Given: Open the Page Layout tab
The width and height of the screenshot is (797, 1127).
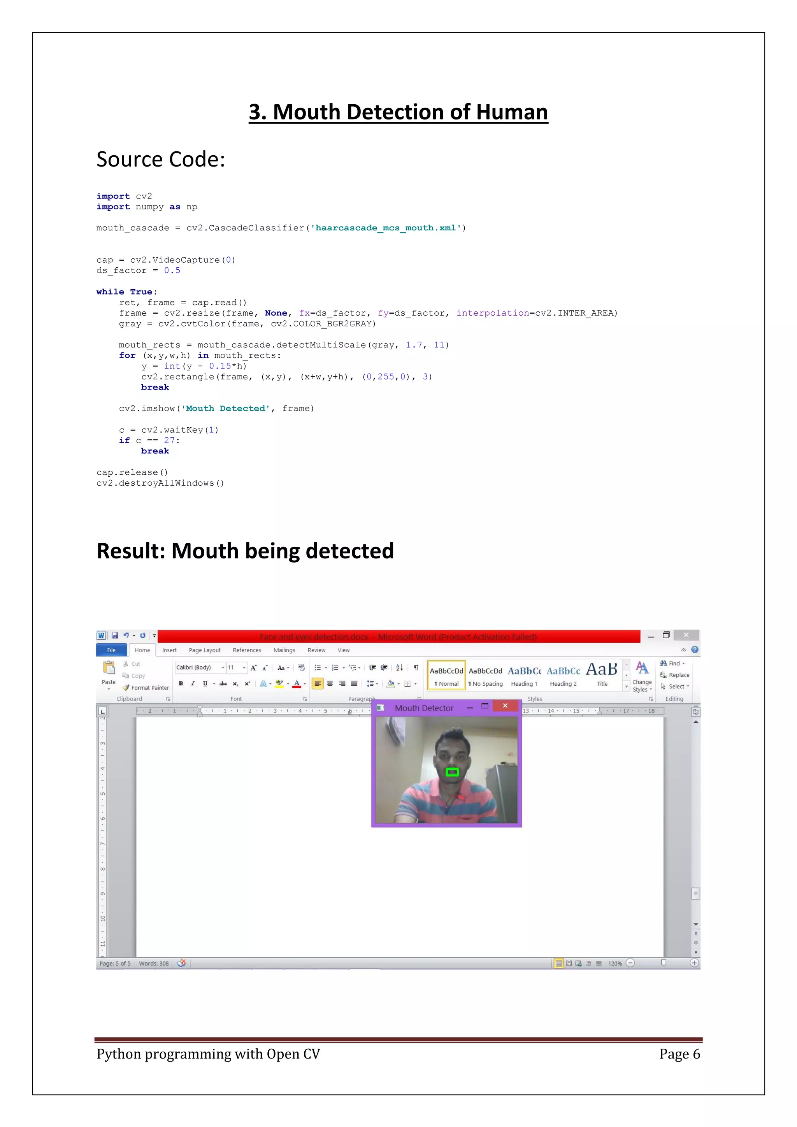Looking at the screenshot, I should (205, 650).
